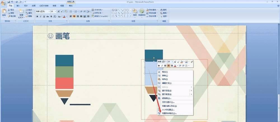This screenshot has height=122, width=280.
Task: Select the text box shape in gallery
Action: coord(113,10)
